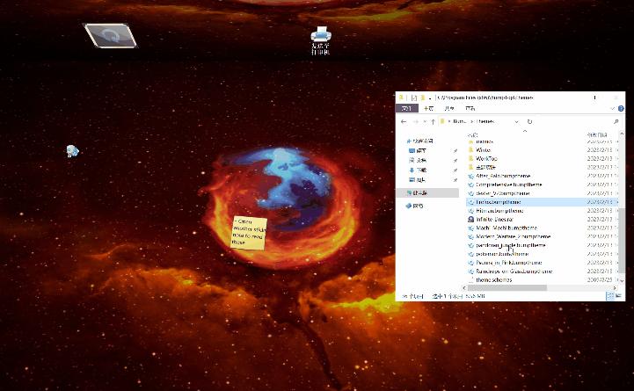This screenshot has height=391, width=634.
Task: Click the folder icon beside WorkToo
Action: pos(470,159)
